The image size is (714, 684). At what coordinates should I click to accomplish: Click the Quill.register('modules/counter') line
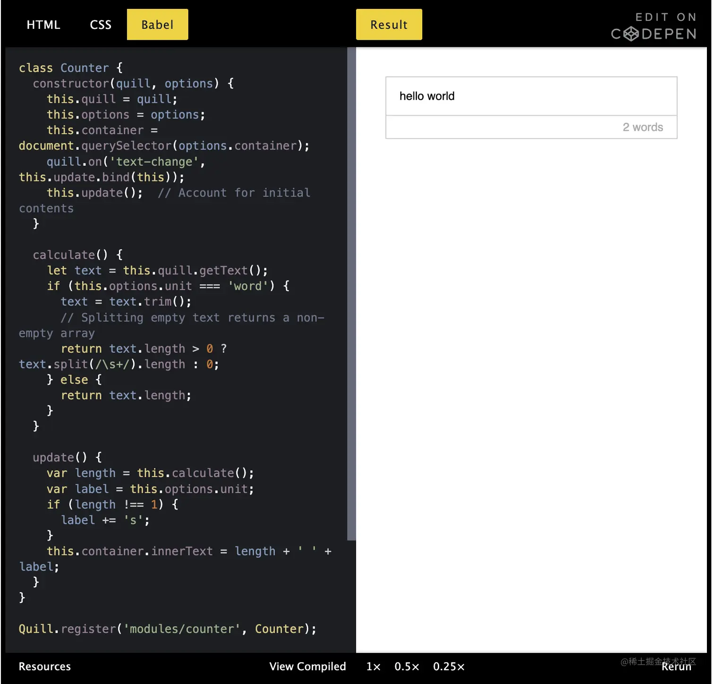coord(168,629)
